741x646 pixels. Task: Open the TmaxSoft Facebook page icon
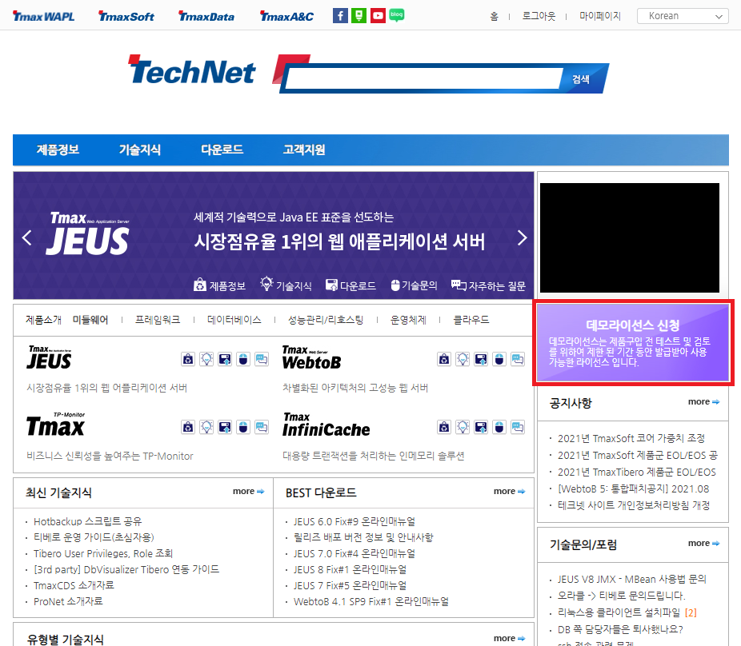pos(340,16)
